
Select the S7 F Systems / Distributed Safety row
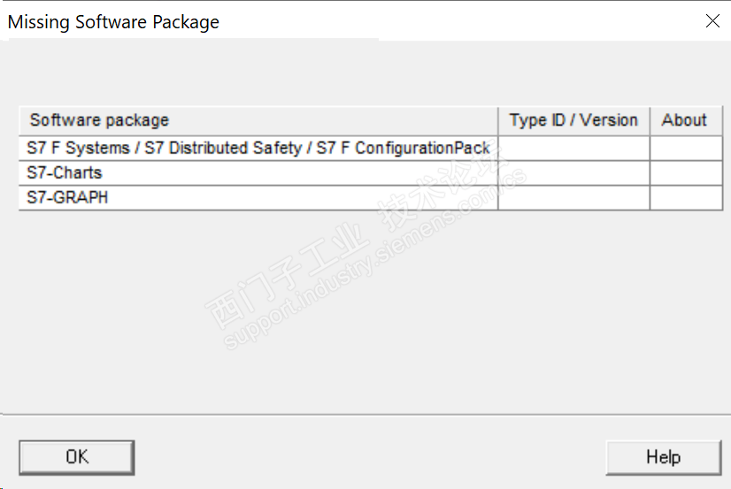click(258, 149)
